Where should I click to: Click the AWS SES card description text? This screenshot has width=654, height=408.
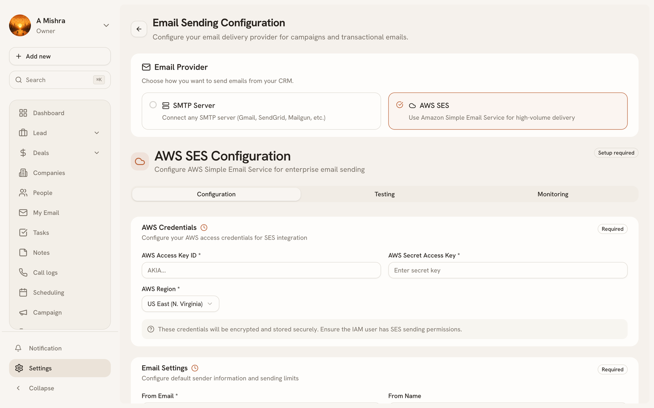click(492, 118)
